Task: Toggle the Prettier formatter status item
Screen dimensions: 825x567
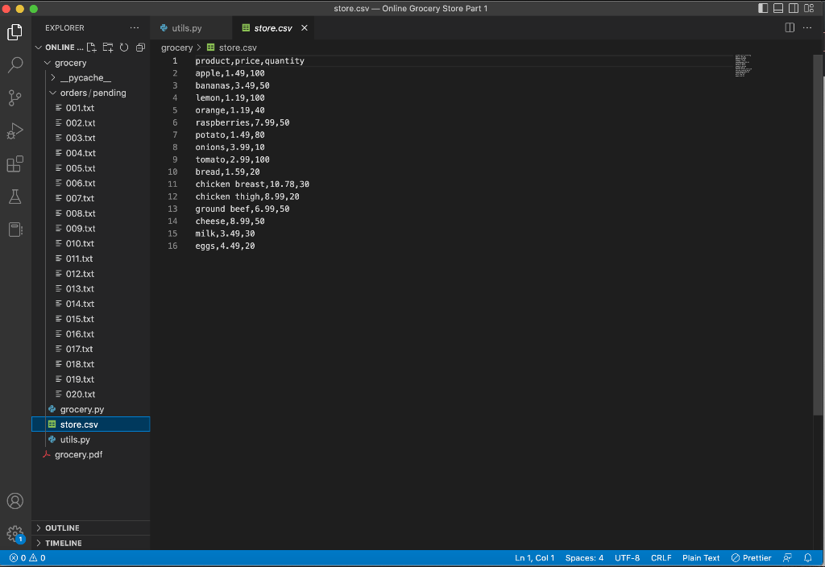Action: click(751, 557)
